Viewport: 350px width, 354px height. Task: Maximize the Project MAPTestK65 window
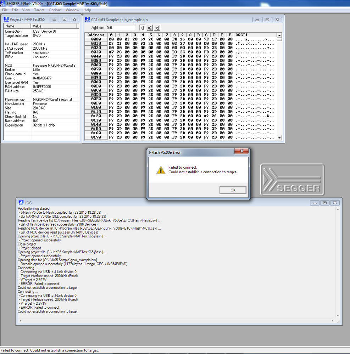(x=65, y=19)
